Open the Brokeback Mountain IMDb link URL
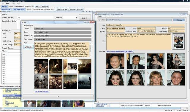 tap(120, 52)
